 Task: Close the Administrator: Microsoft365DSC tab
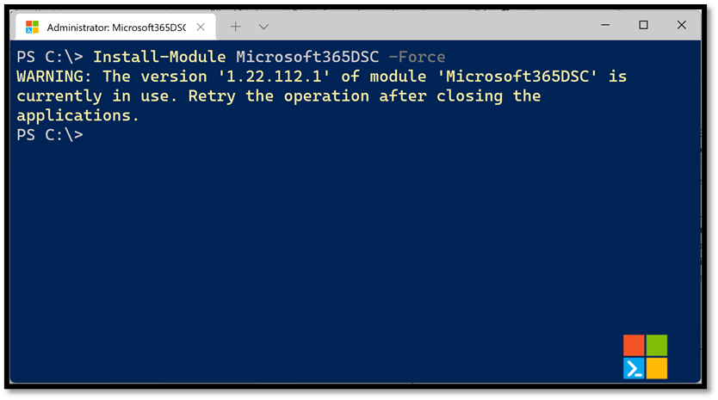pos(201,27)
